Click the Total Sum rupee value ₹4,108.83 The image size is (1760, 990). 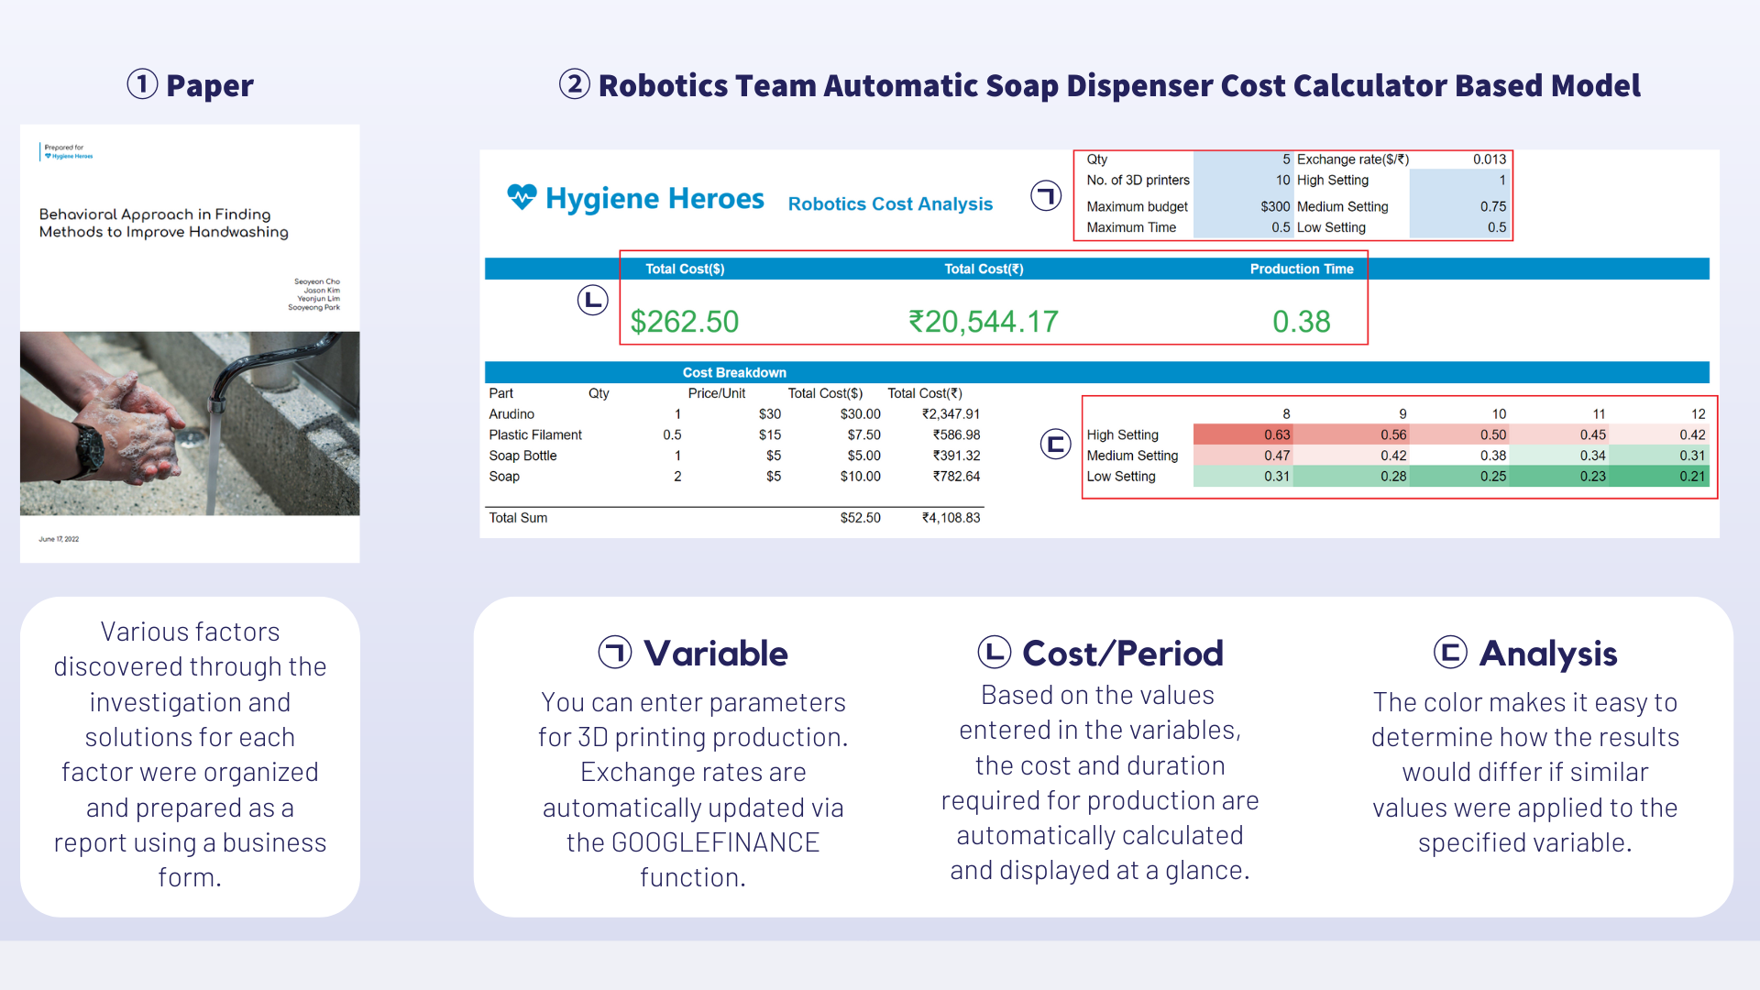click(951, 518)
